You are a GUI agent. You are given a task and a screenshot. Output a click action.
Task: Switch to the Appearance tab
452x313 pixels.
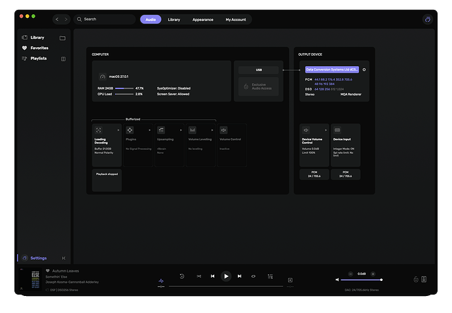coord(202,20)
